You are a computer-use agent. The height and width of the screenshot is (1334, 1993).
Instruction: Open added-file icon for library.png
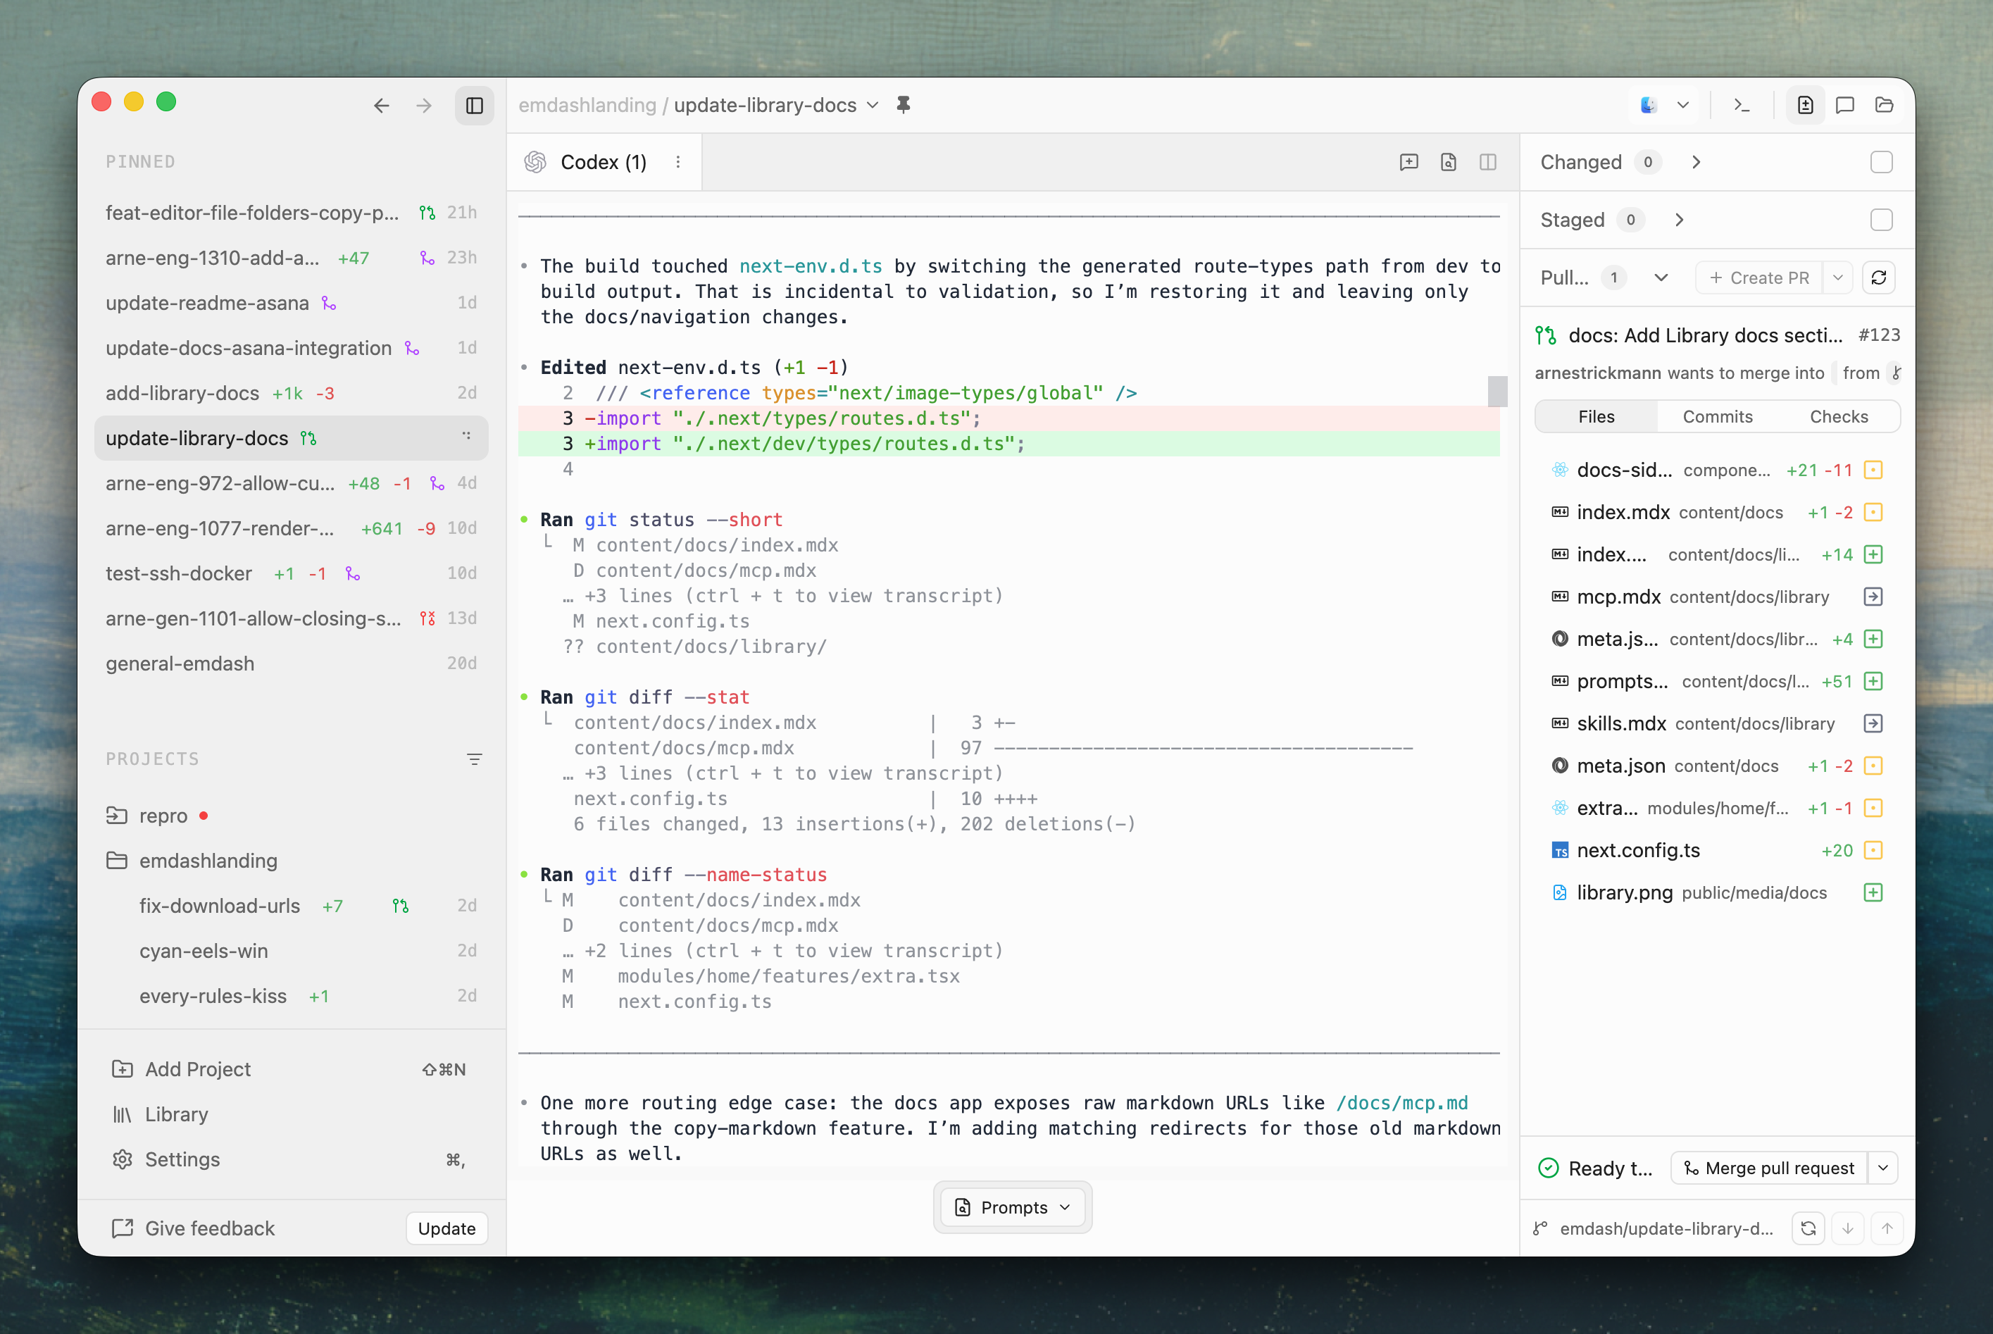[x=1873, y=892]
